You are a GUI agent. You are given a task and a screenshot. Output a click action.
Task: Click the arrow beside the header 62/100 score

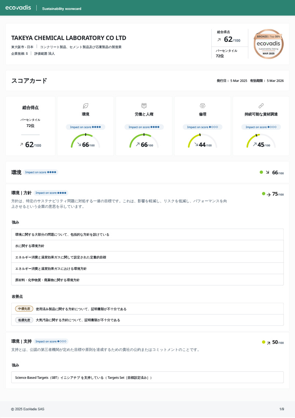coord(219,40)
